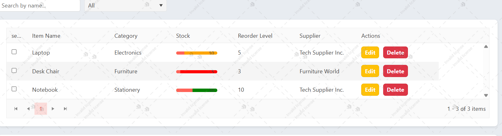Tick the Desk Chair row checkbox

[14, 70]
